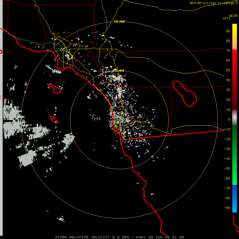Select the 0 knot scale label

click(x=229, y=119)
